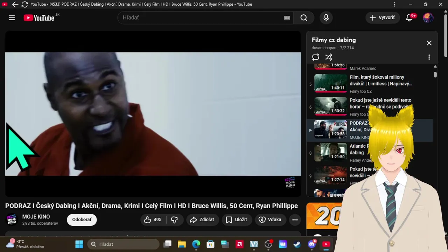Click 'Filmy top CZ' under Limitless video
Image resolution: width=448 pixels, height=252 pixels.
360,91
